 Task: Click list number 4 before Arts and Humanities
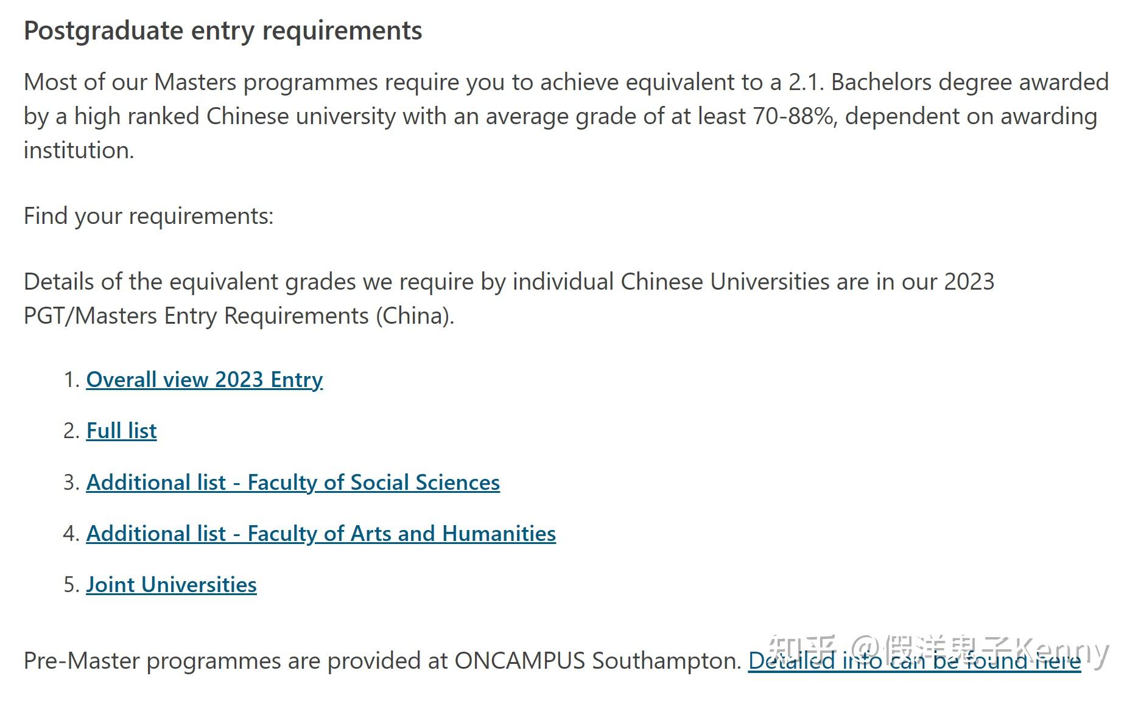[71, 534]
